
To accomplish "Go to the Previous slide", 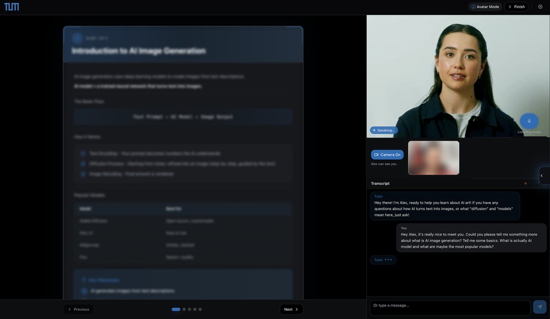I will tap(78, 309).
